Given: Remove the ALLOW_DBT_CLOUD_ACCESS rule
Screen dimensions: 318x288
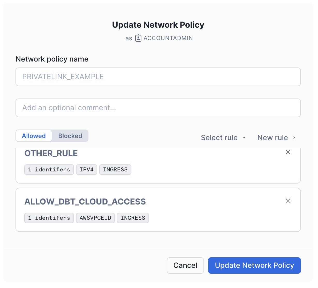Looking at the screenshot, I should [288, 201].
